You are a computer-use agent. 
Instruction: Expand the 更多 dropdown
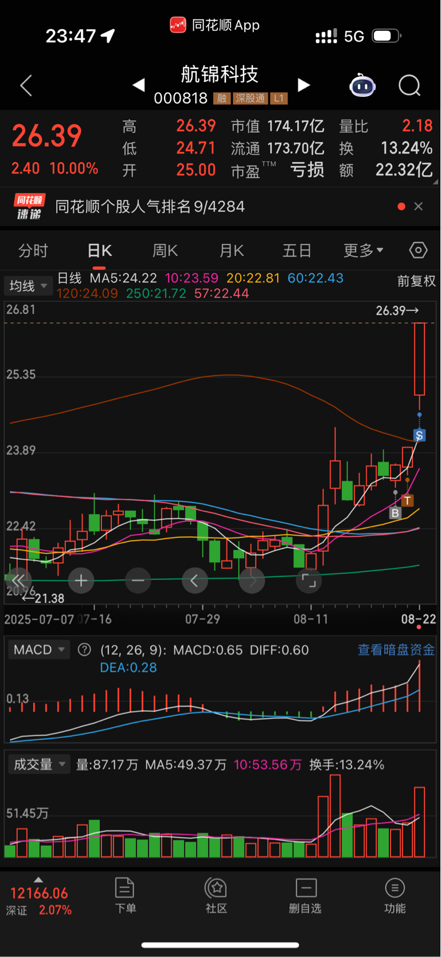pyautogui.click(x=364, y=250)
